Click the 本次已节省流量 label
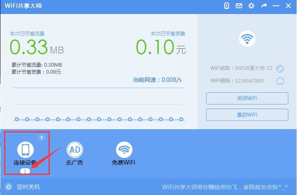 click(x=27, y=34)
